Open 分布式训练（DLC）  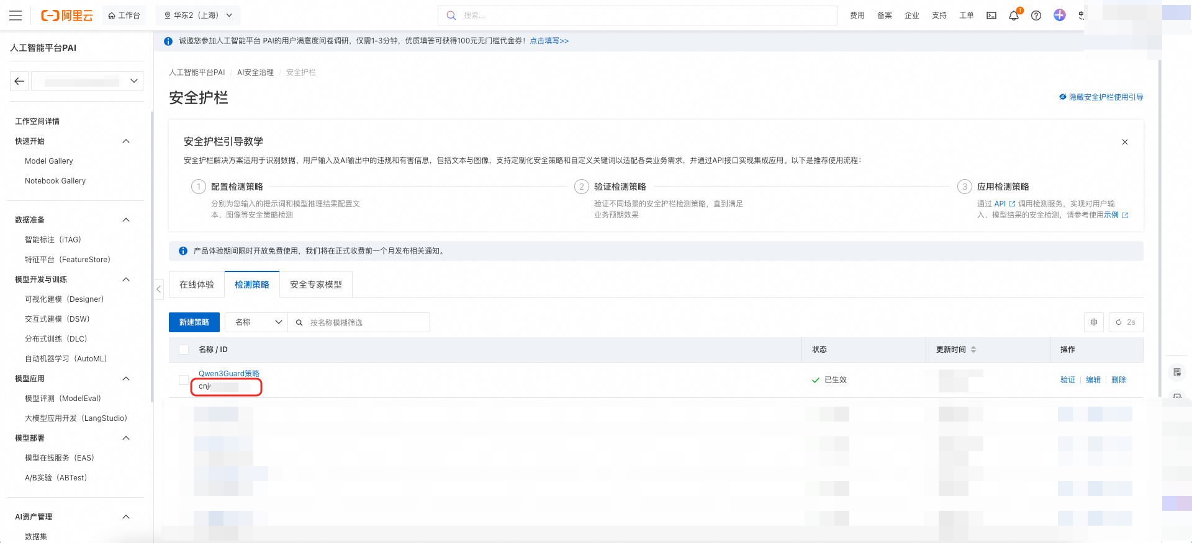56,339
